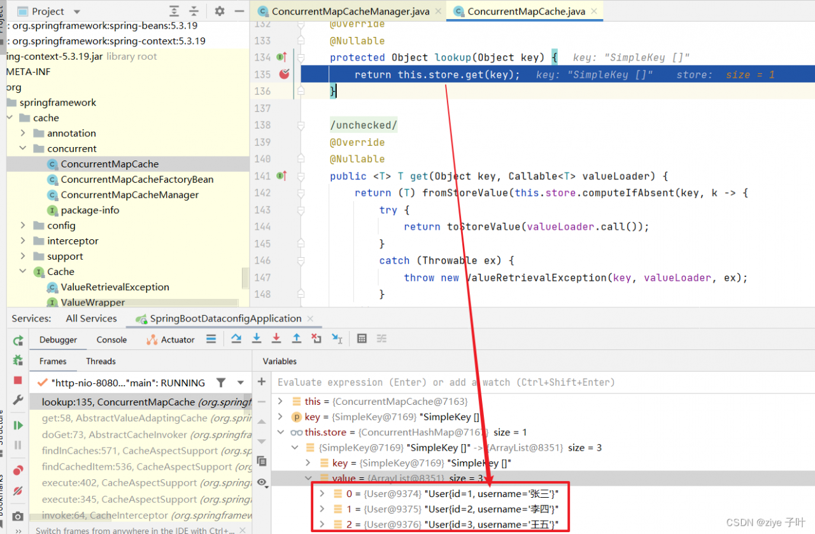Image resolution: width=815 pixels, height=534 pixels.
Task: Switch to the Debugger tab
Action: click(x=58, y=339)
